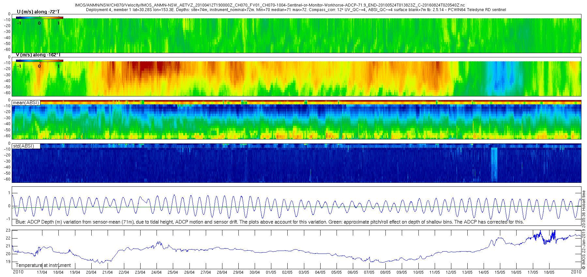
Task: Select the mean(ABSI) panel label
Action: (x=26, y=103)
